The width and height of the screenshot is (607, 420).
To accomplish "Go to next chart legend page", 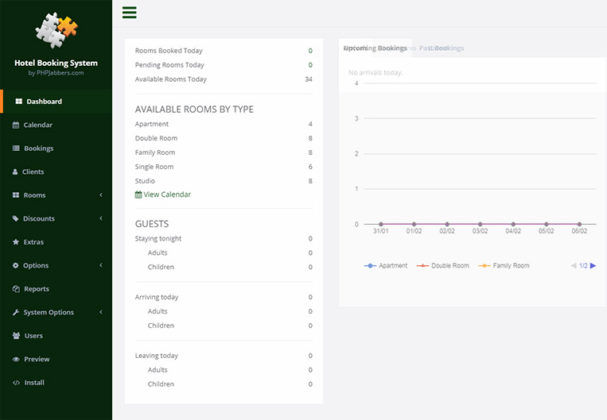I will (593, 265).
